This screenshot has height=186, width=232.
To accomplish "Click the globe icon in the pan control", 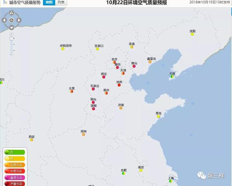I will pyautogui.click(x=11, y=20).
